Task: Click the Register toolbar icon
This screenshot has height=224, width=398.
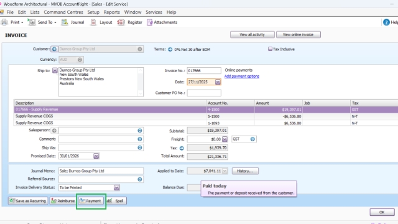Action: 121,22
